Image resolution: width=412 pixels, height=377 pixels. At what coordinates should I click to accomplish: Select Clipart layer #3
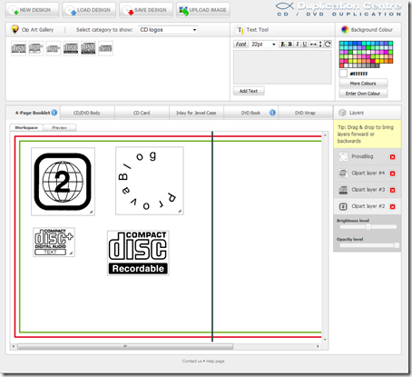[368, 190]
